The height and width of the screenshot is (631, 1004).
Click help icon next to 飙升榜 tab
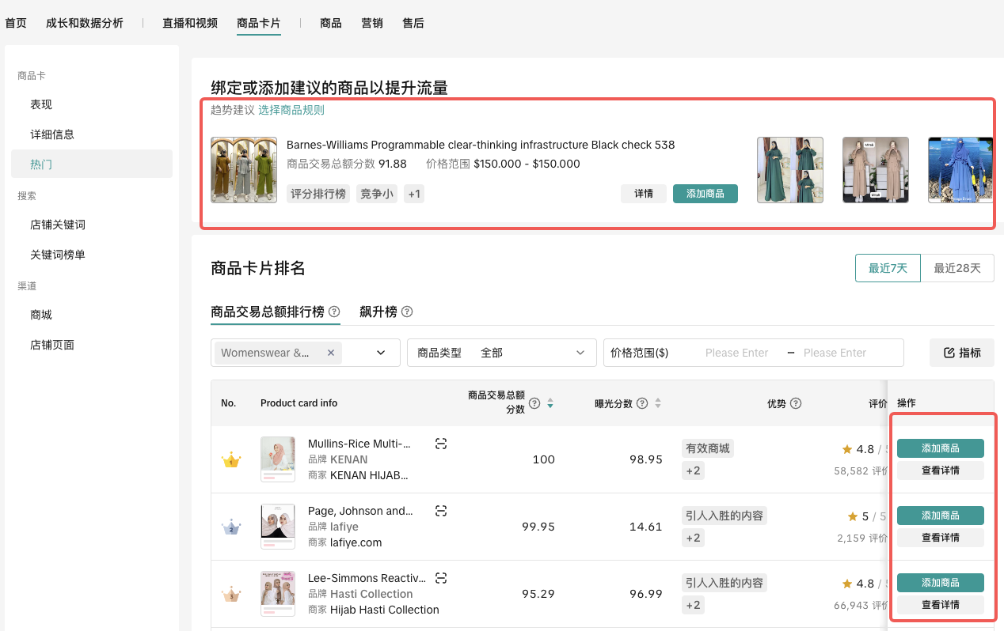[x=407, y=312]
